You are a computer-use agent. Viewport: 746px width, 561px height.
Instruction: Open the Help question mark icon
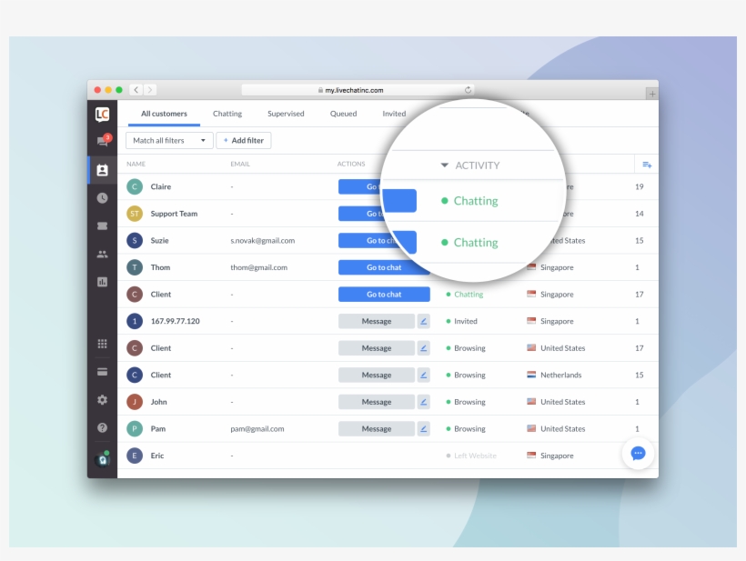click(102, 427)
